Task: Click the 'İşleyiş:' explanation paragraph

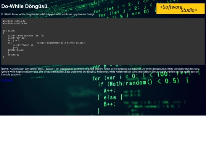Action: click(x=101, y=71)
